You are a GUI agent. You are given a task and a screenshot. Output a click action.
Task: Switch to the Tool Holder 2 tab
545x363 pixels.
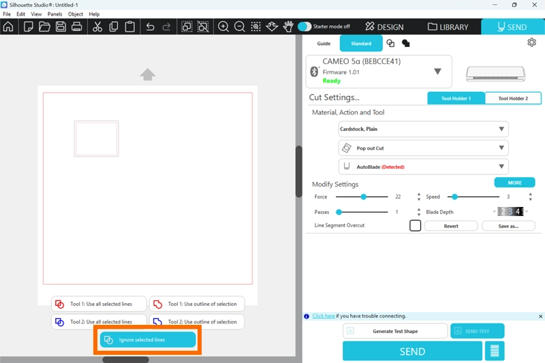click(x=512, y=98)
